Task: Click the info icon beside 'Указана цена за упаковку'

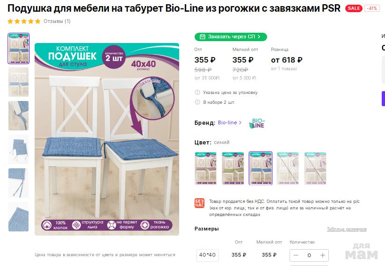Action: click(x=197, y=92)
